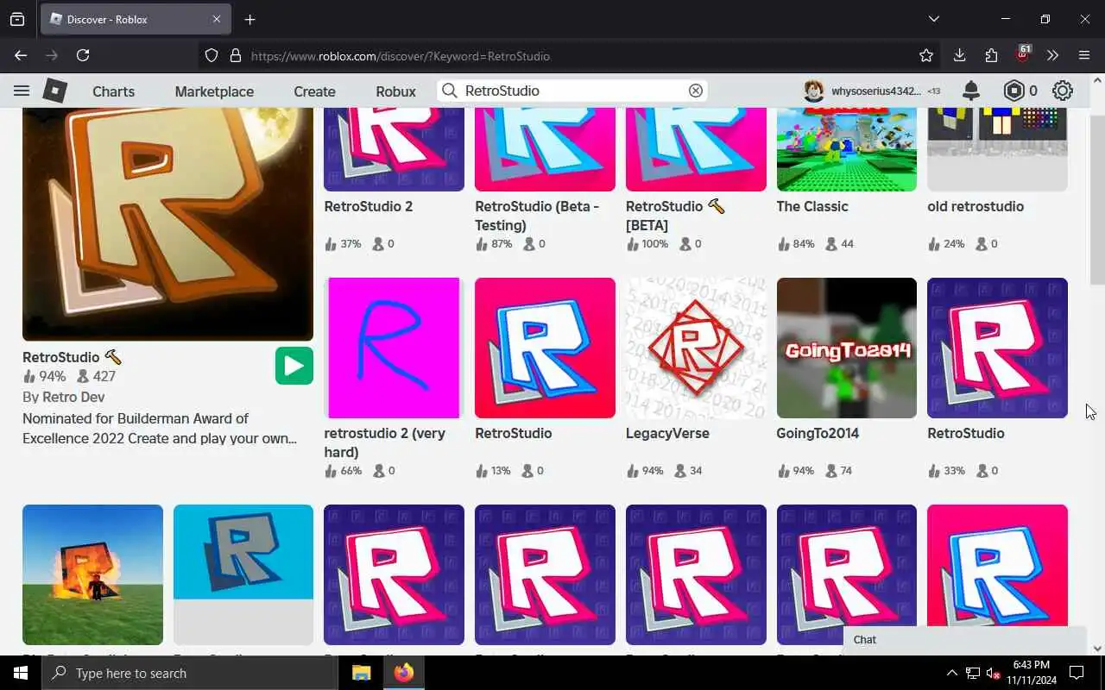Click the Windows taskbar search box
Image resolution: width=1105 pixels, height=690 pixels.
(190, 673)
